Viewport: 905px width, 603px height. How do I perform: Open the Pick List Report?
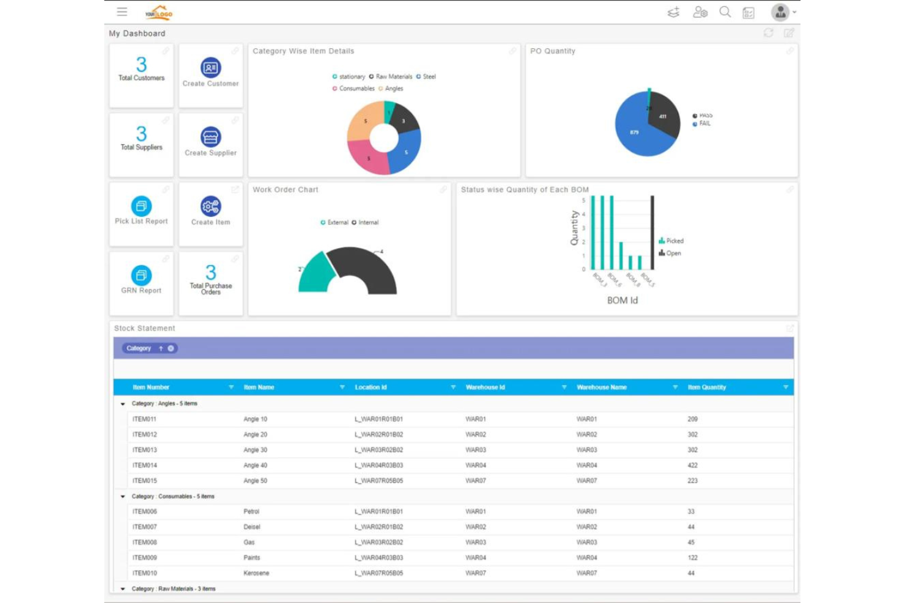[x=141, y=213]
